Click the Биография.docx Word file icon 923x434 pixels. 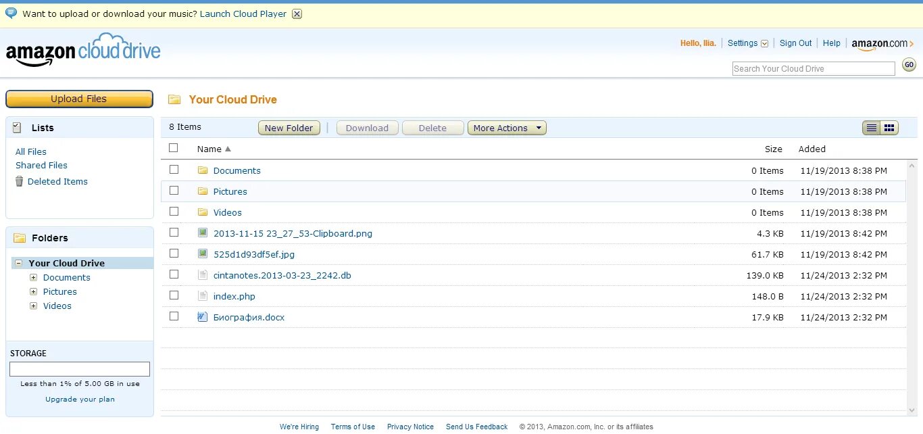[x=203, y=316]
